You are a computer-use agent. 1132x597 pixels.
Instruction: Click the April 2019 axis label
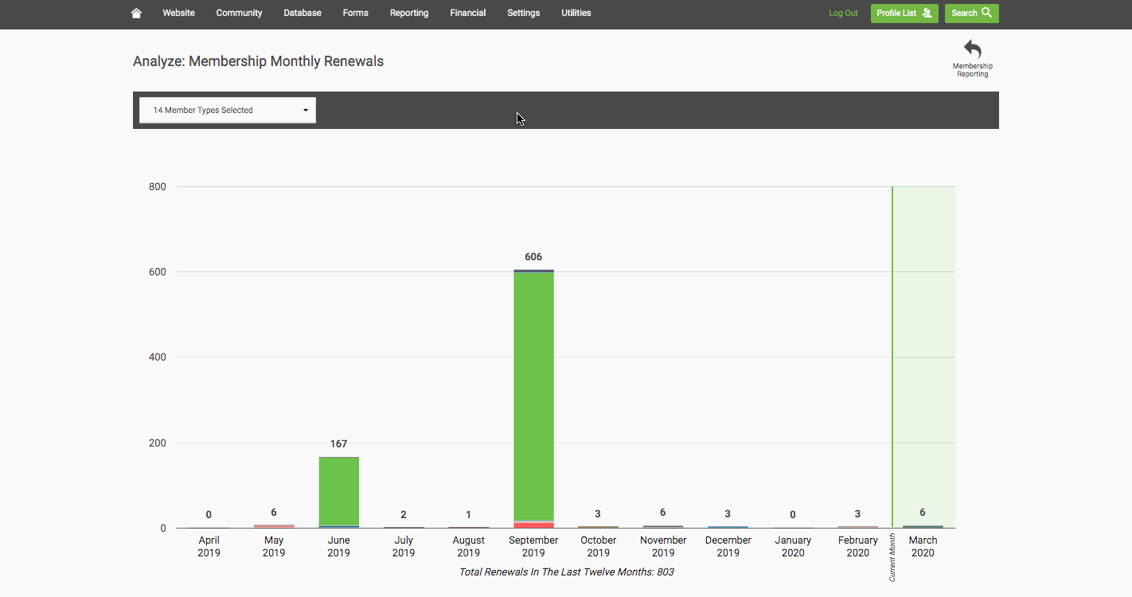click(209, 547)
